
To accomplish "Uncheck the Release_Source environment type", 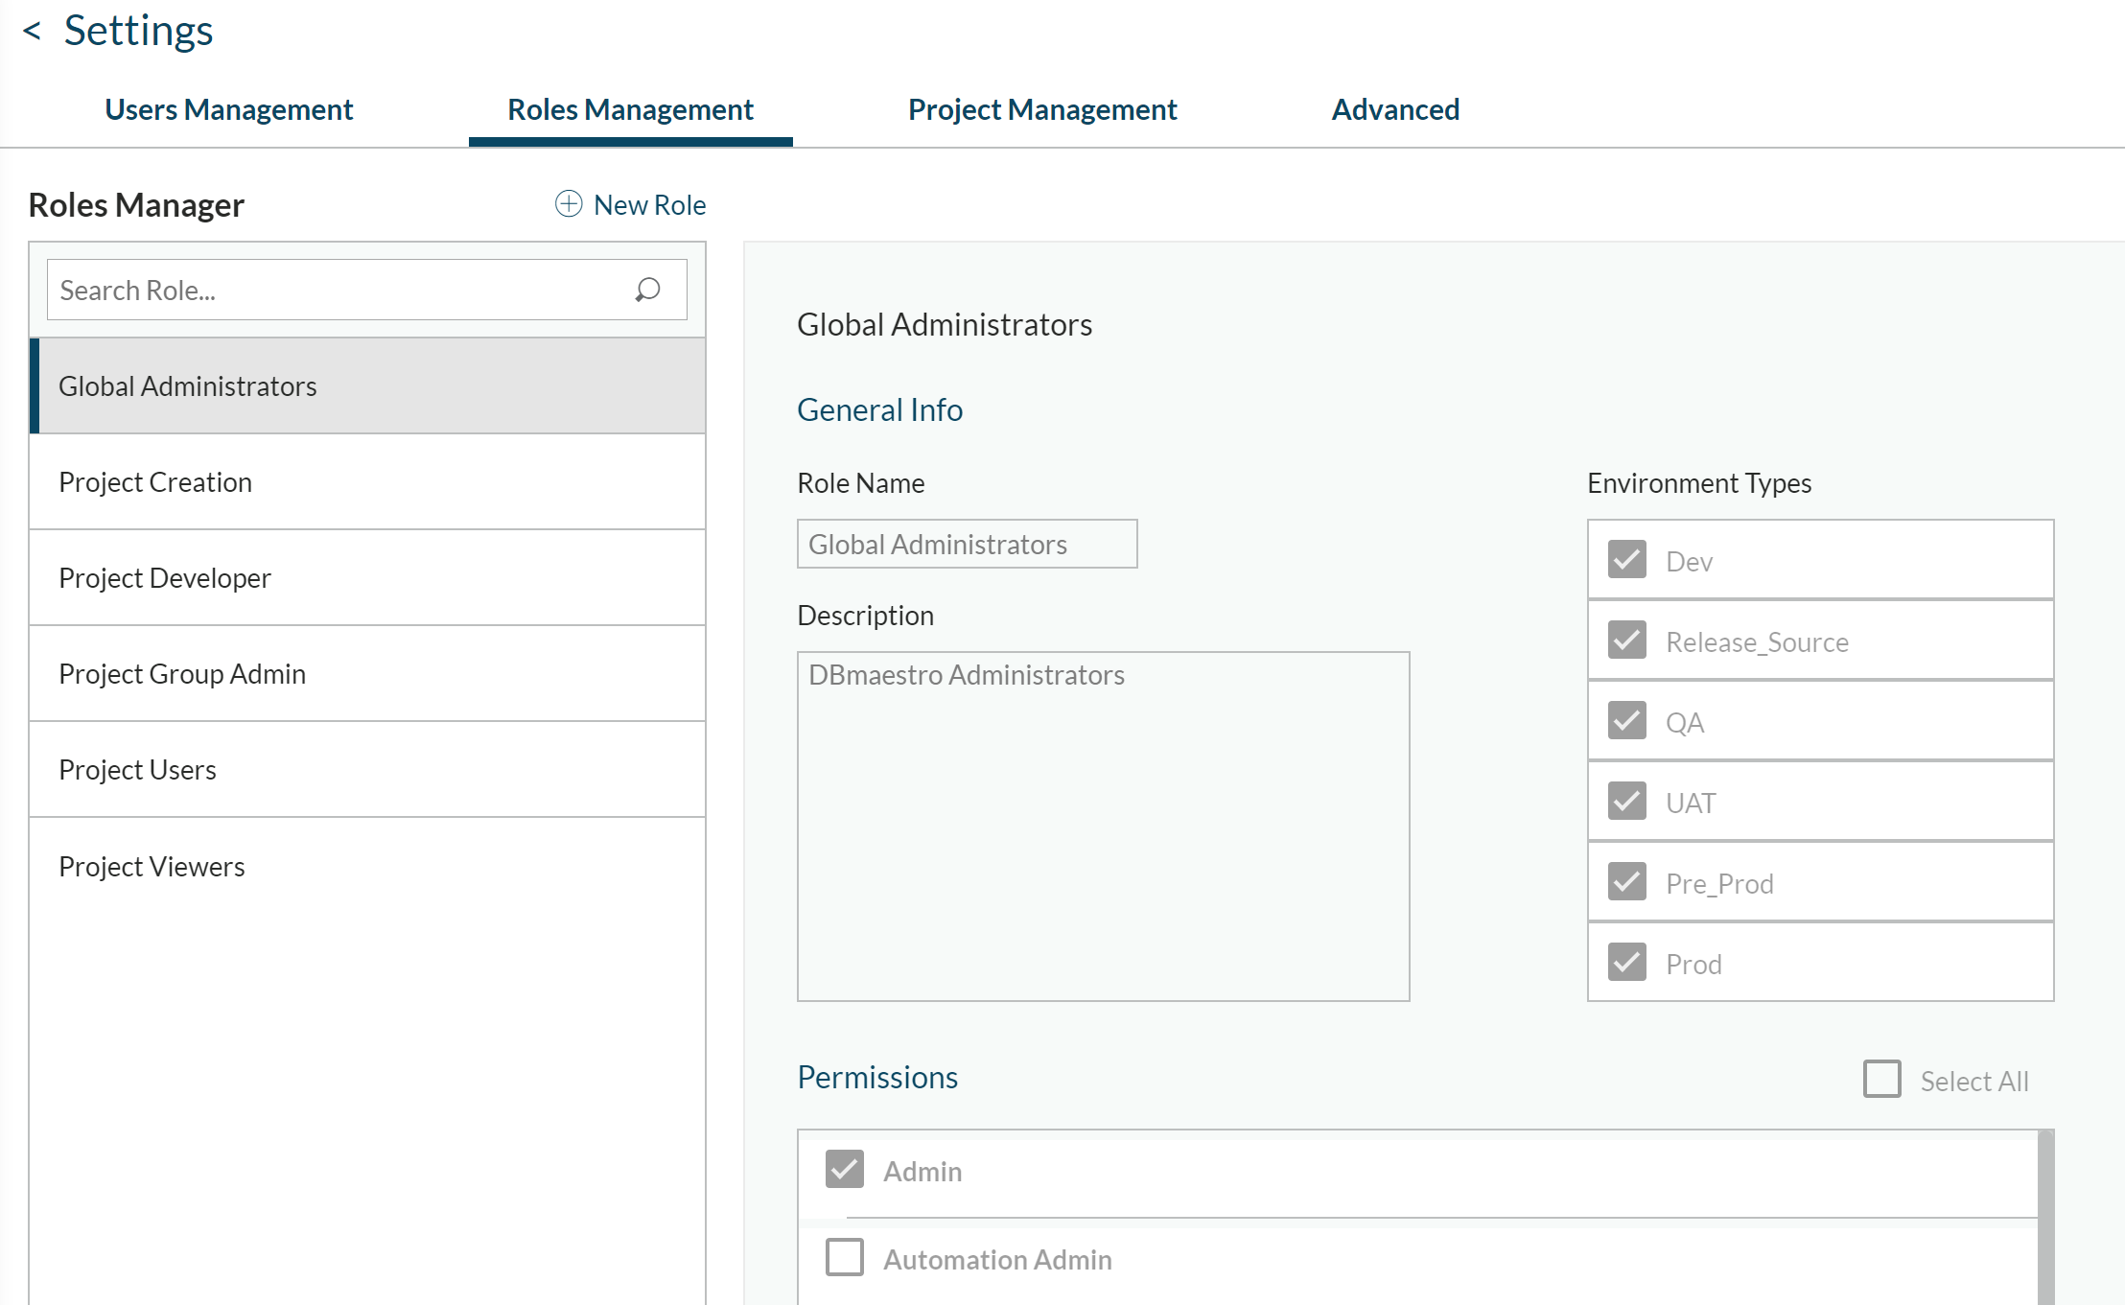I will click(1625, 641).
